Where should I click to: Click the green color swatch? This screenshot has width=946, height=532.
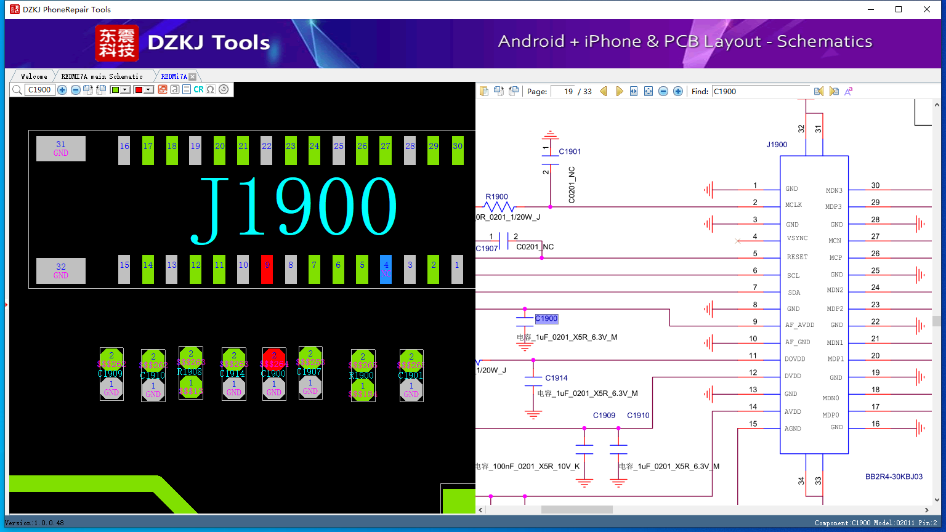(115, 90)
